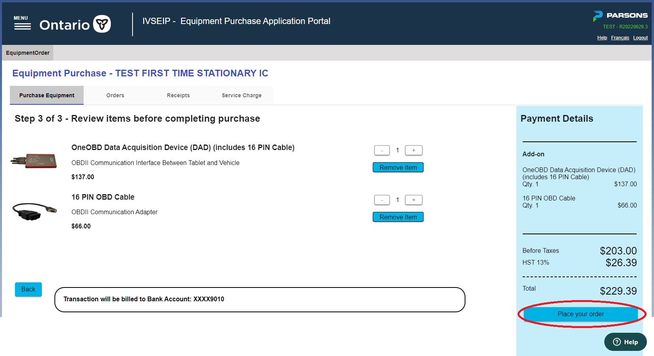Remove the OneOBD Data Acquisition Device item

click(x=398, y=167)
